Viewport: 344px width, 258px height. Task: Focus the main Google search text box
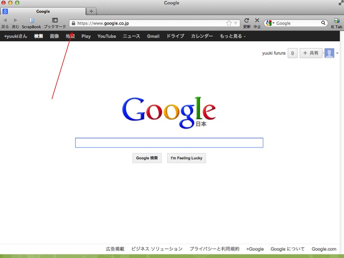pyautogui.click(x=169, y=143)
